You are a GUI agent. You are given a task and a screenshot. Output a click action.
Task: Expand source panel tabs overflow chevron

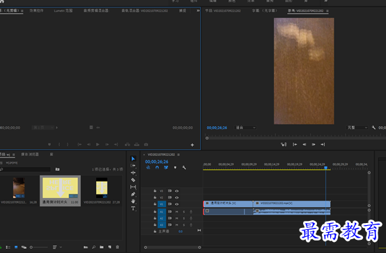(x=198, y=10)
